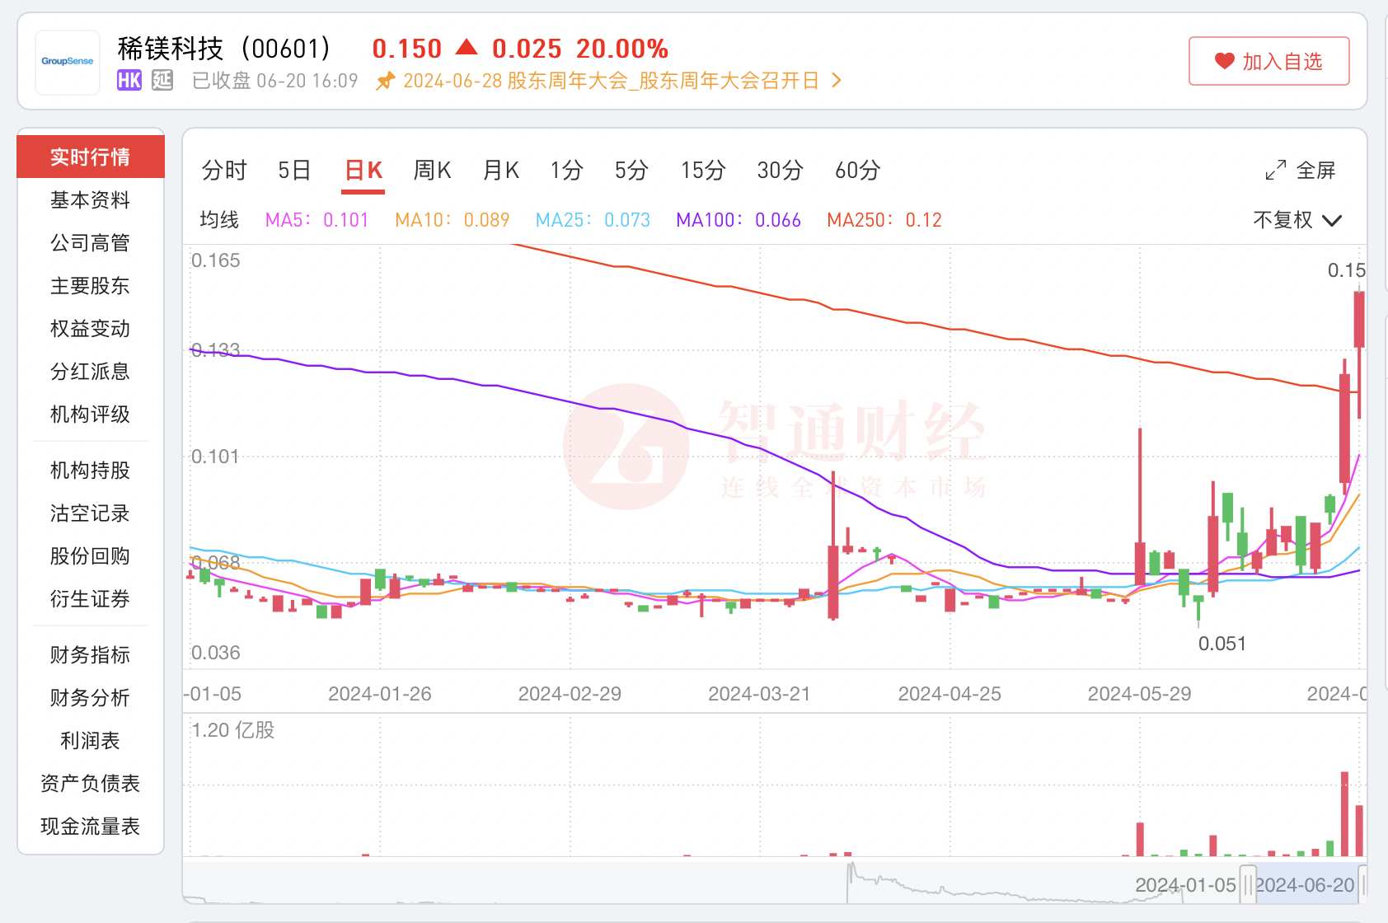1388x923 pixels.
Task: Click the heart icon in 加入自选
Action: pos(1224,61)
